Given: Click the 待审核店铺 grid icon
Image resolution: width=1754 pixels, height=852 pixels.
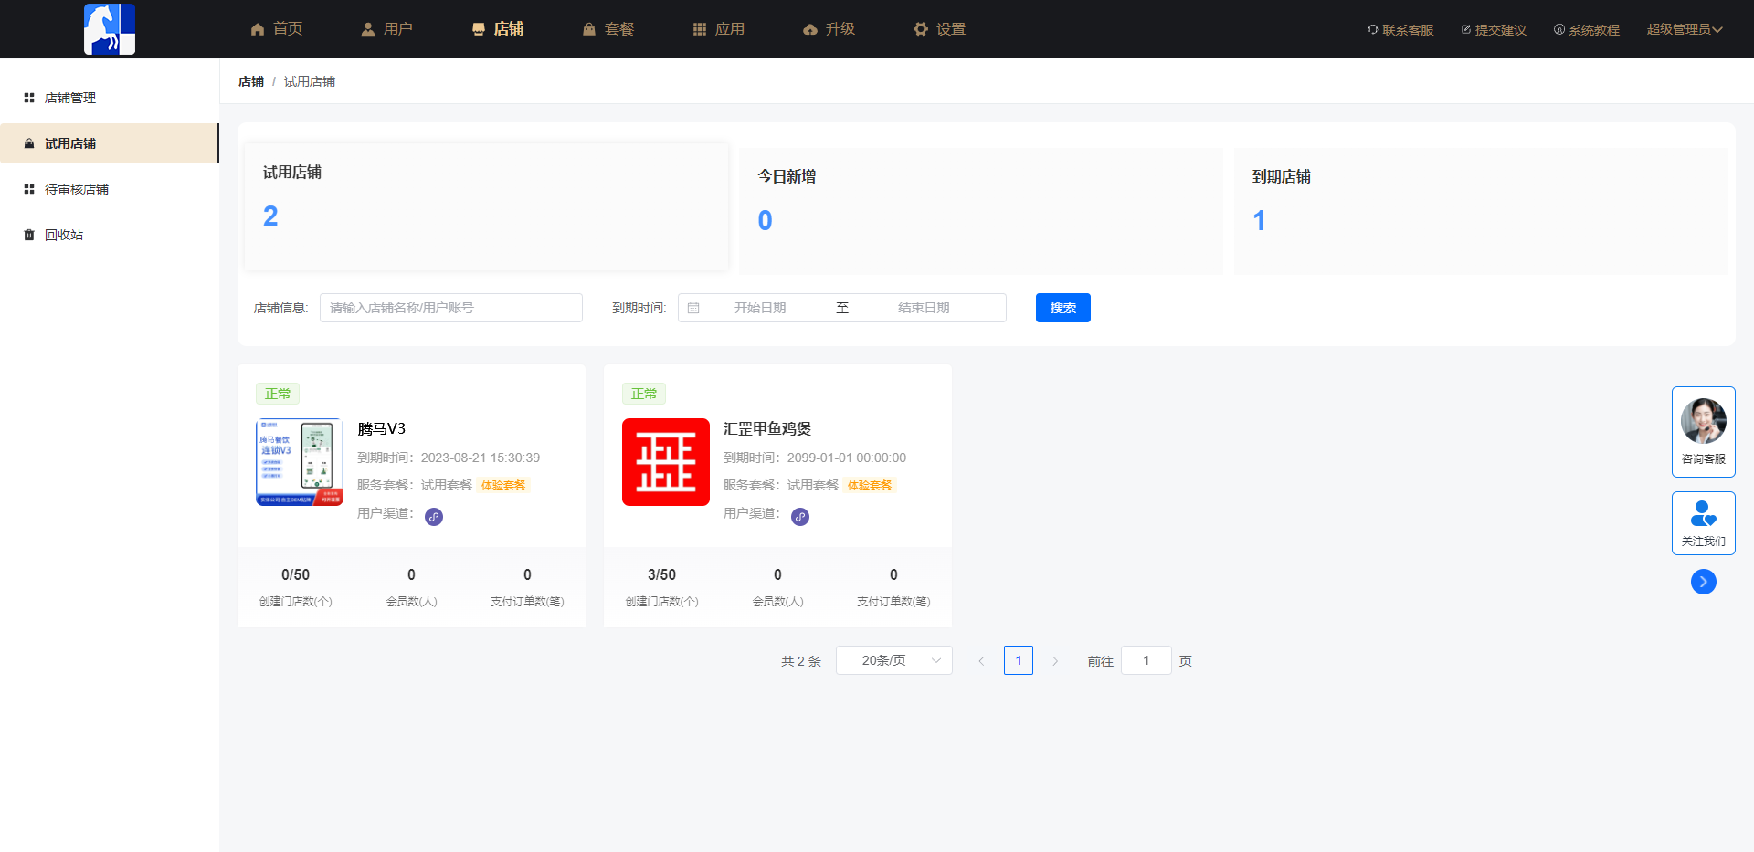Looking at the screenshot, I should pyautogui.click(x=29, y=189).
